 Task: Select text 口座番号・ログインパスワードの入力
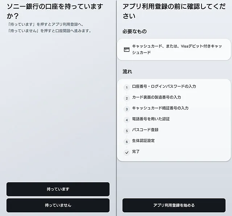pos(164,86)
